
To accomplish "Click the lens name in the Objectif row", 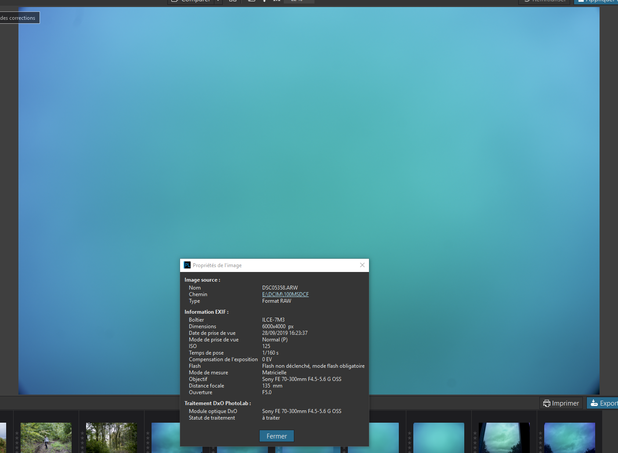I will tap(302, 379).
